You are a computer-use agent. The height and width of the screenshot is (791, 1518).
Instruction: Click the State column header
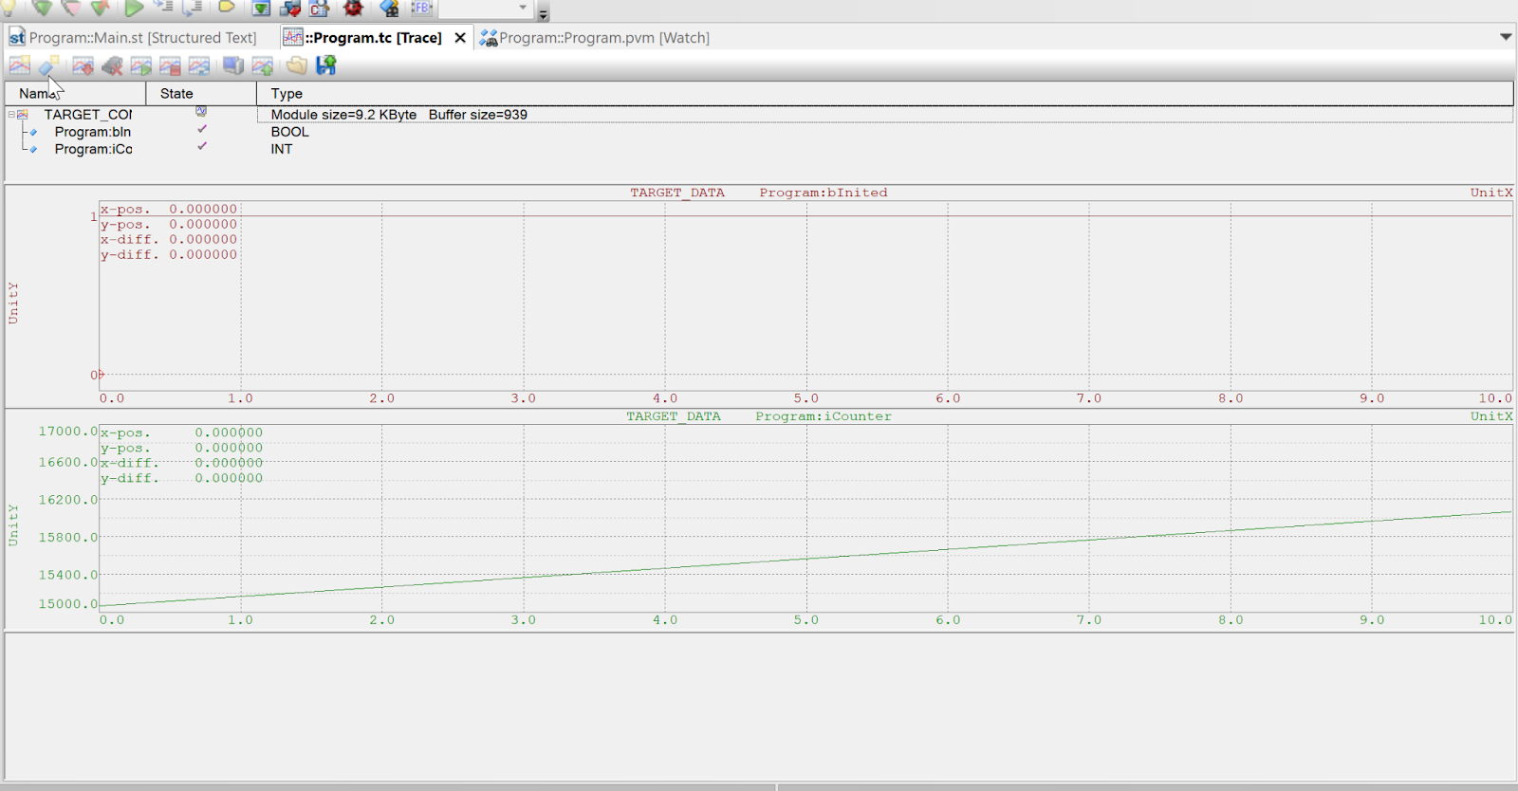(x=201, y=93)
